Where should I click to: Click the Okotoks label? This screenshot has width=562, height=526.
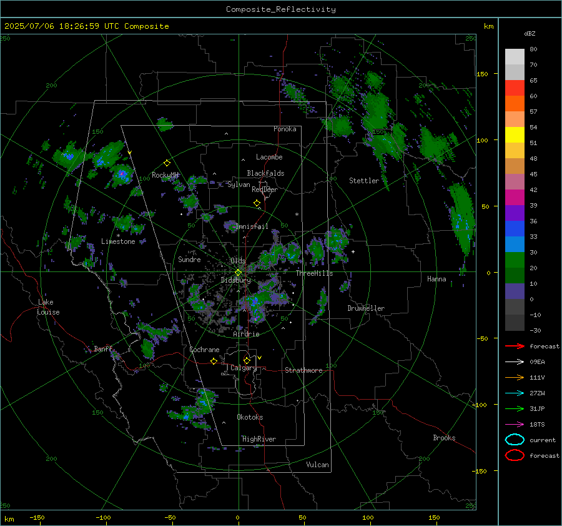pyautogui.click(x=250, y=417)
